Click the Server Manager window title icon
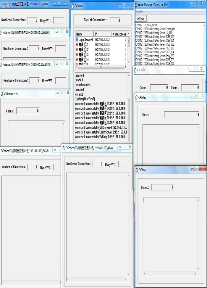Screen dimensions: 207x288 (136, 5)
